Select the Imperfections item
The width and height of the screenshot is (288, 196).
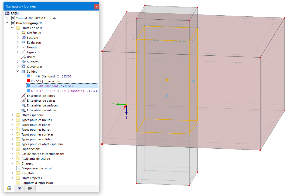[x=31, y=149]
